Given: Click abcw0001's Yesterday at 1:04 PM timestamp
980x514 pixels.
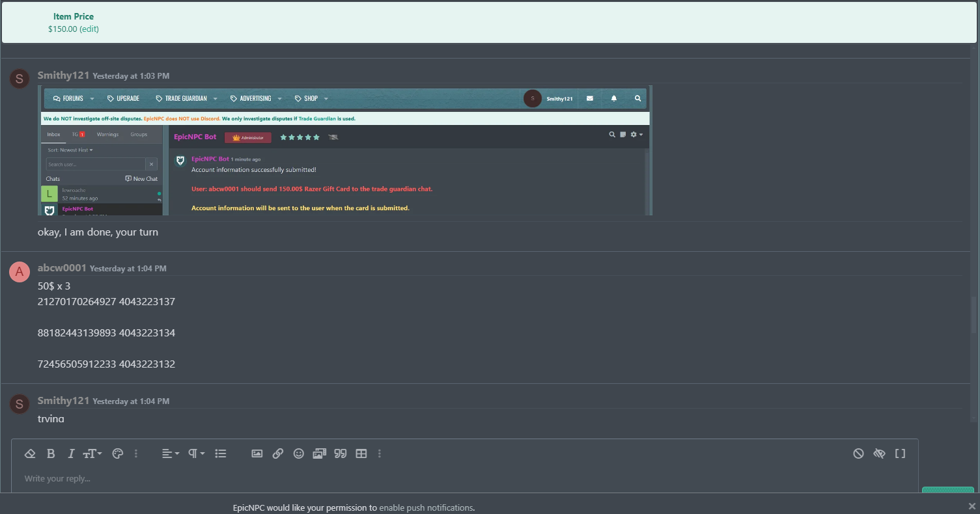Looking at the screenshot, I should click(x=128, y=269).
